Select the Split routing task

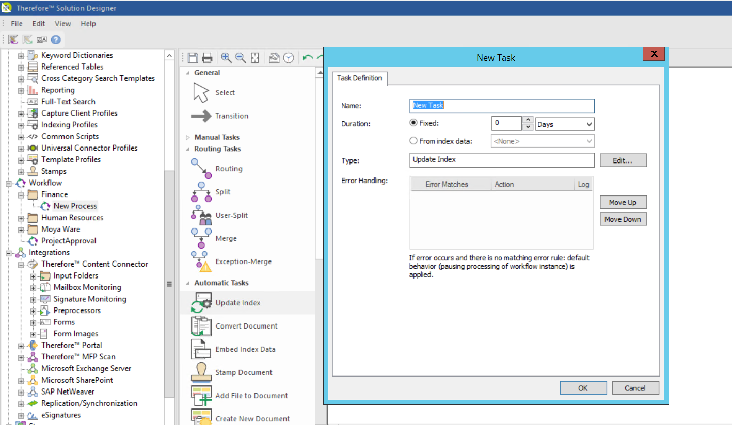[222, 191]
